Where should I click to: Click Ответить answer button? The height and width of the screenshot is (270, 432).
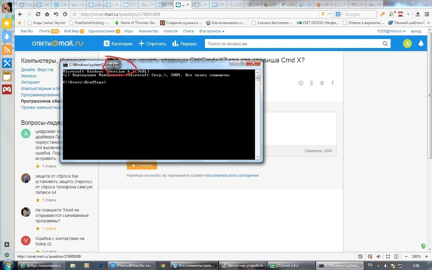[x=142, y=165]
